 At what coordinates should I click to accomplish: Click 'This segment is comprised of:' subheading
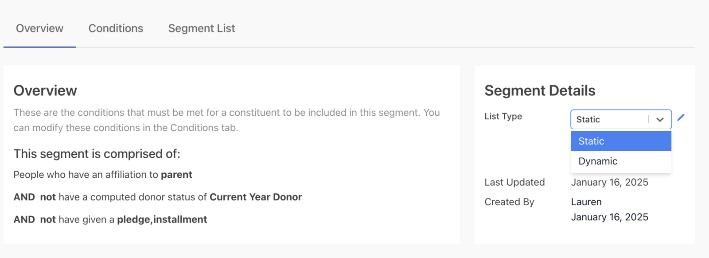pyautogui.click(x=97, y=154)
